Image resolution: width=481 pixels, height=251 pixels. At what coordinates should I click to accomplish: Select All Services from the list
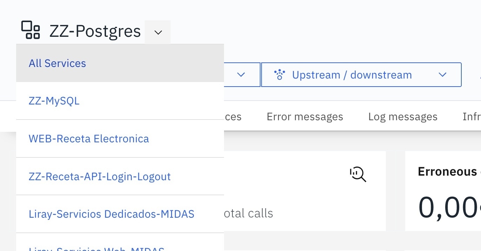(57, 63)
